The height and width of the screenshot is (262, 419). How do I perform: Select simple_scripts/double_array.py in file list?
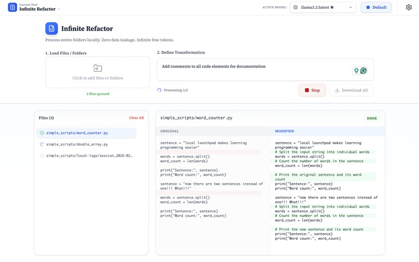click(x=86, y=144)
